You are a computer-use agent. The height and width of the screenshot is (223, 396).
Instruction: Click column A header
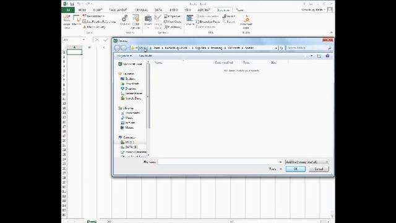coord(74,47)
